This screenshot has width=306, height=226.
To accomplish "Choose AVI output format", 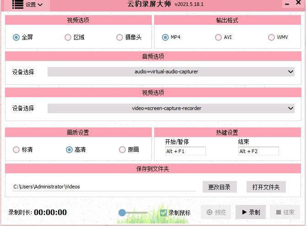I will pos(218,37).
